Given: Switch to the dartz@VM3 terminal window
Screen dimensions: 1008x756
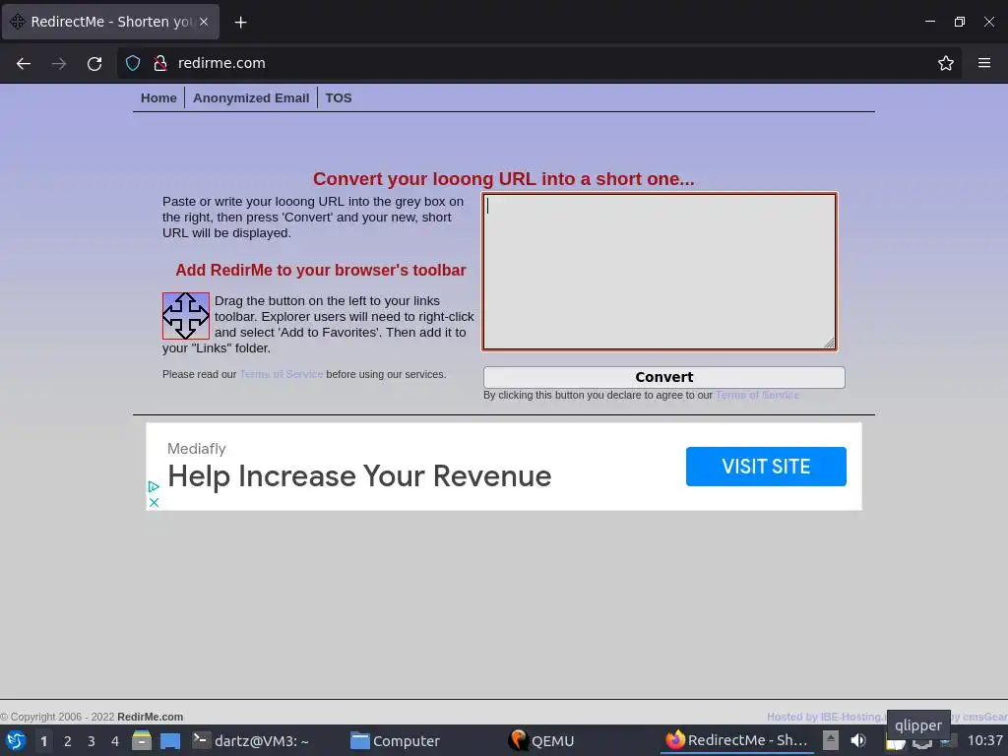Looking at the screenshot, I should click(x=251, y=740).
